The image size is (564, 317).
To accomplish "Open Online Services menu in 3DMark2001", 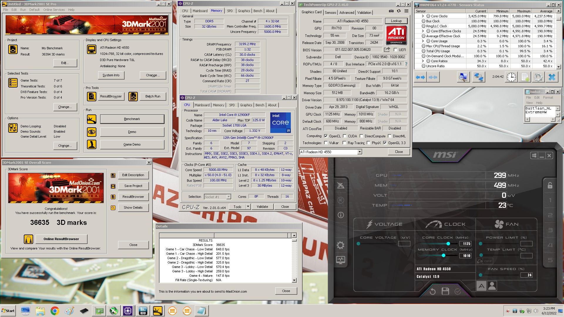I will coord(54,10).
